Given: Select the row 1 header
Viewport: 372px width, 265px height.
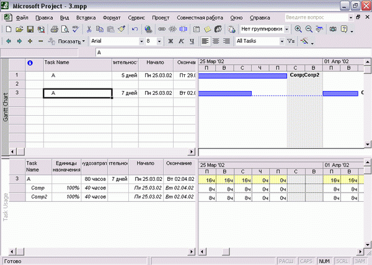Looking at the screenshot, I should point(17,76).
